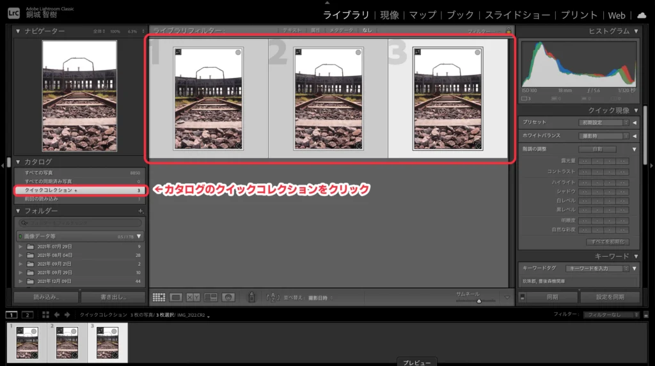Click add folder plus icon

click(140, 211)
